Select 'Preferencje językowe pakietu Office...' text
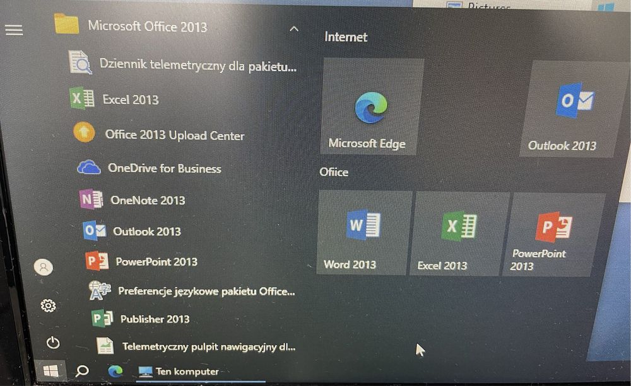Viewport: 631px width, 386px height. click(206, 291)
